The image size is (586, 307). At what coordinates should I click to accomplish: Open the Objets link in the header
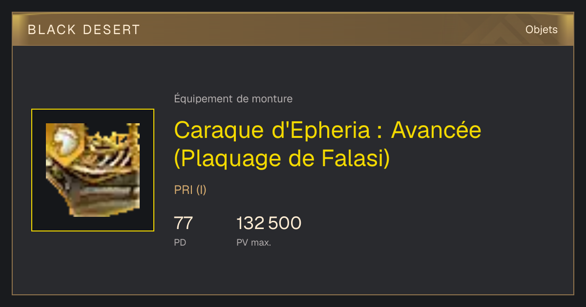click(x=541, y=30)
